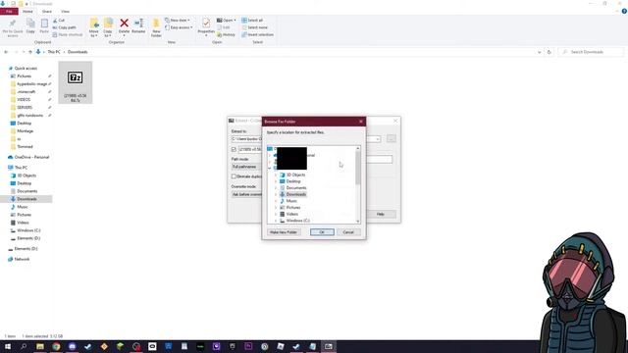Toggle the archive-name subfolder checkbox in Extract dialog
628x353 pixels.
(x=234, y=149)
